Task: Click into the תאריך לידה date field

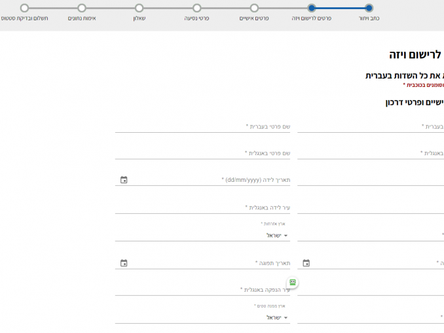Action: tap(210, 180)
